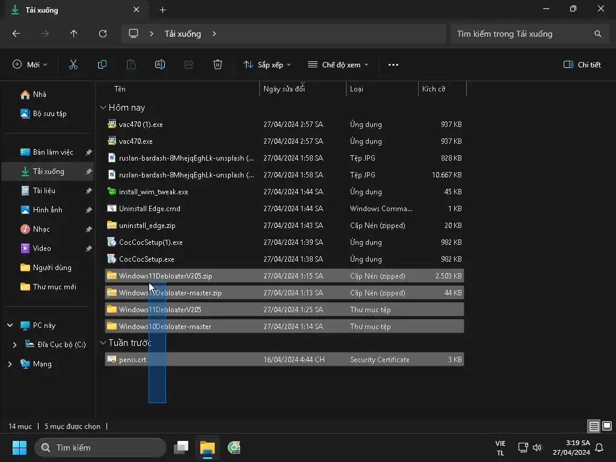Collapse the Hôm nay group

[x=103, y=108]
